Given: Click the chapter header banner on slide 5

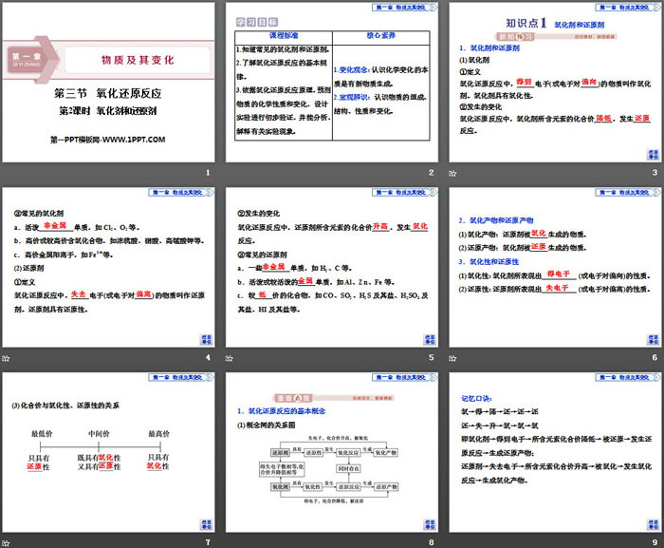Looking at the screenshot, I should tap(404, 193).
